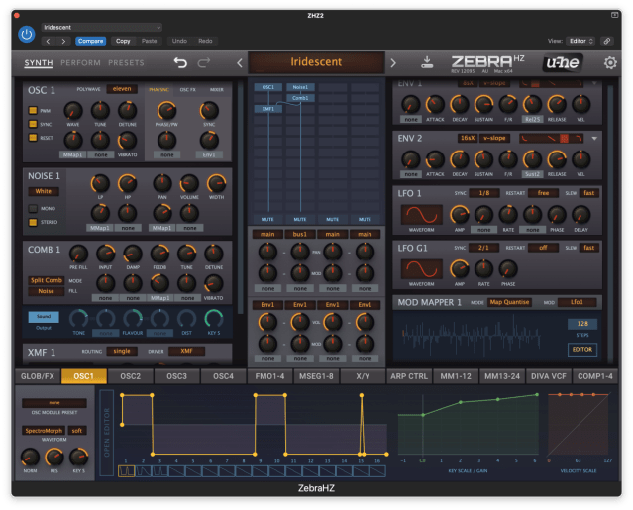This screenshot has height=510, width=633.
Task: Click the XMF1 module in the patch grid
Action: point(268,109)
